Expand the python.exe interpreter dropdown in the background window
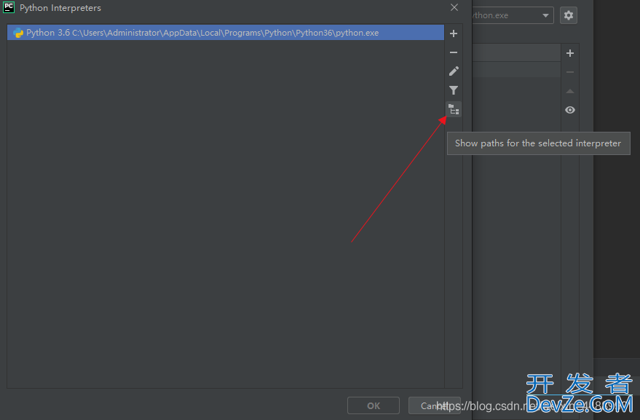This screenshot has height=420, width=640. coord(546,15)
